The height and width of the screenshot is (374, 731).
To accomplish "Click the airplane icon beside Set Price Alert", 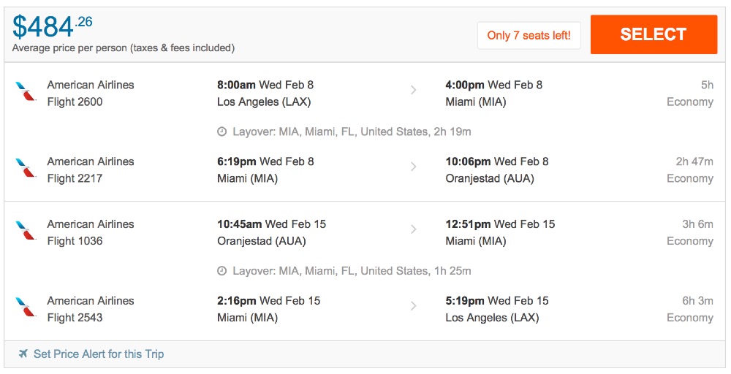I will (x=23, y=354).
